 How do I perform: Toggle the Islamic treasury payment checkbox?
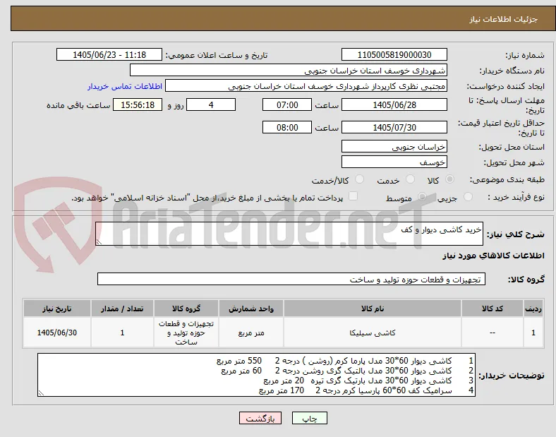353,196
